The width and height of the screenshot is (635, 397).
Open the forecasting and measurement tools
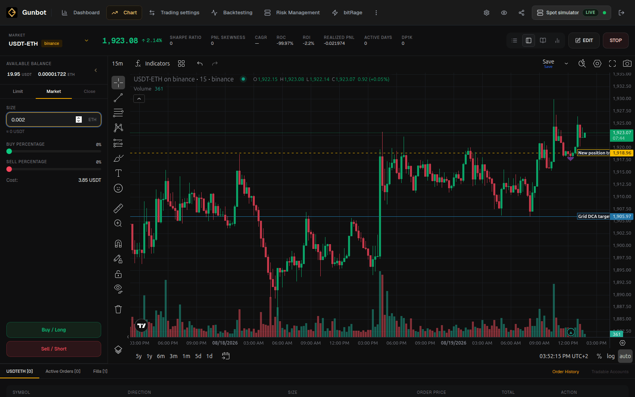(x=118, y=143)
